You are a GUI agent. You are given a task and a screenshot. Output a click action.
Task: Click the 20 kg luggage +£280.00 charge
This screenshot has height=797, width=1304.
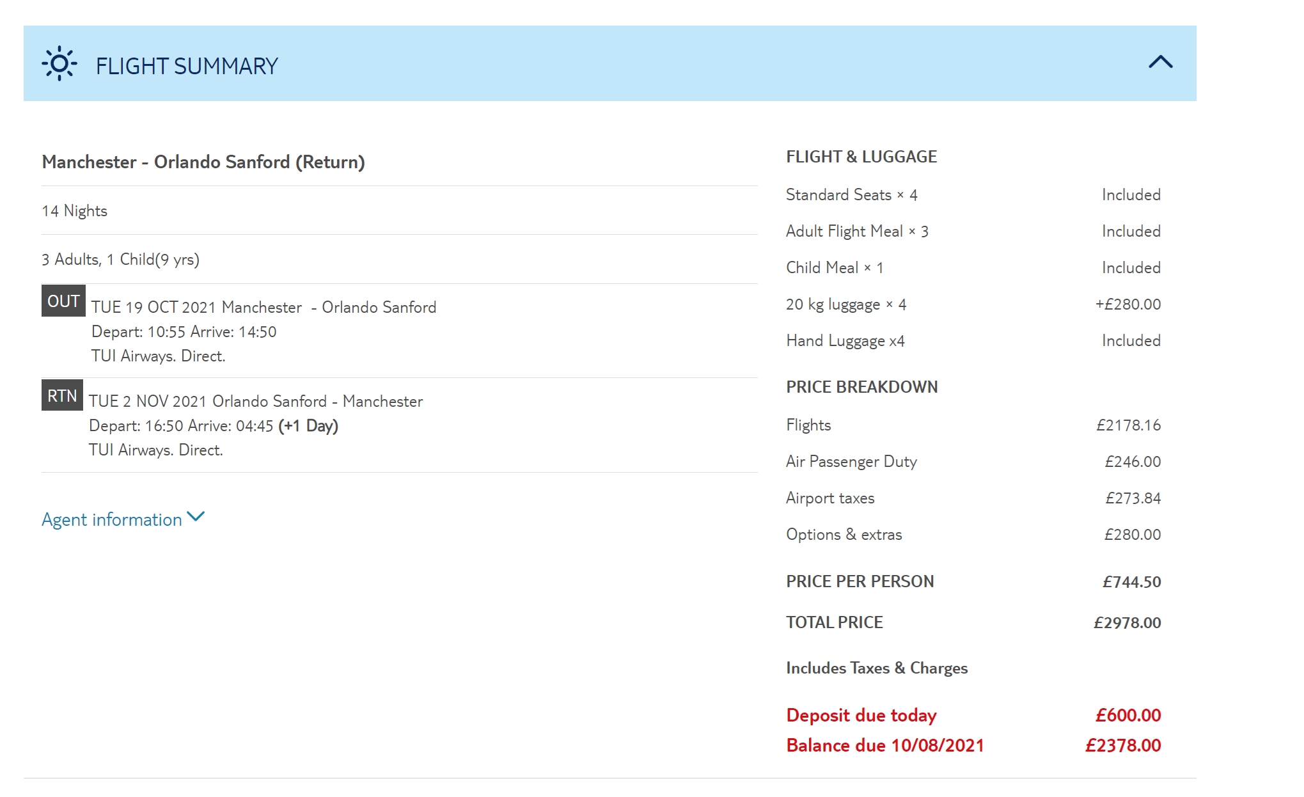1127,304
